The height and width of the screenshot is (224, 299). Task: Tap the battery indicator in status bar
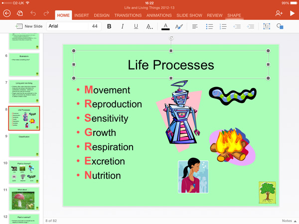pos(293,3)
